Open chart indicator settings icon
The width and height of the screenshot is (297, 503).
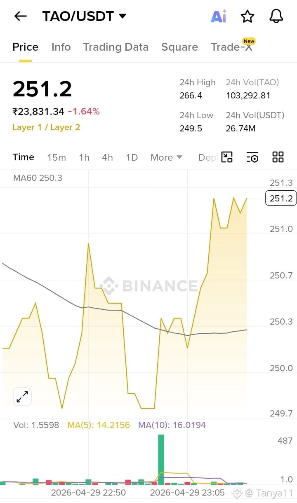[252, 157]
